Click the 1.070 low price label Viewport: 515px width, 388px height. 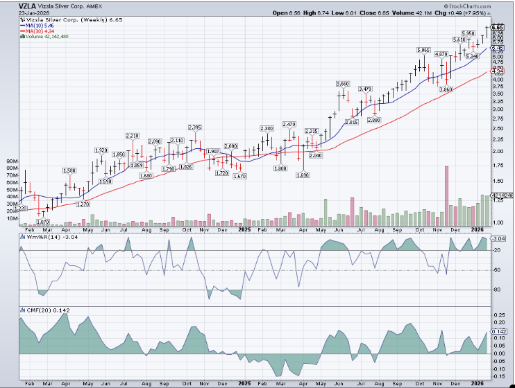click(x=43, y=222)
